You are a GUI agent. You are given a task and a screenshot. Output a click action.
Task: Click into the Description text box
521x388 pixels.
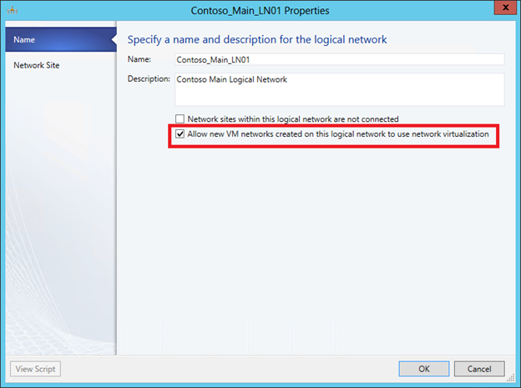point(338,89)
